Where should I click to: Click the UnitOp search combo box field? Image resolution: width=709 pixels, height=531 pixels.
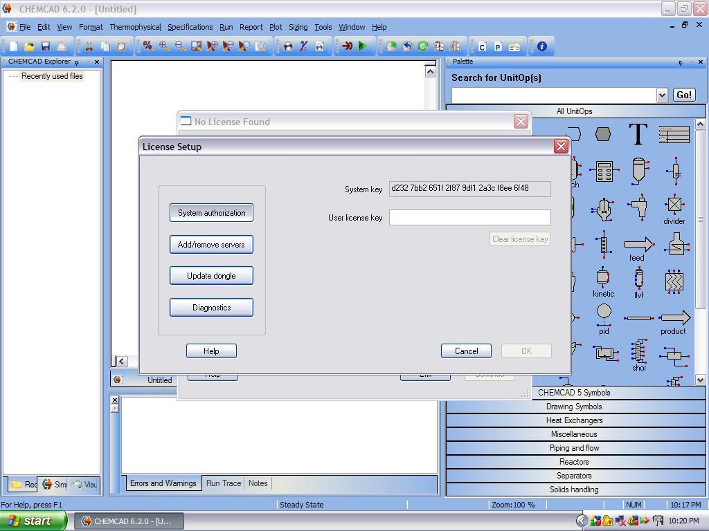coord(554,95)
